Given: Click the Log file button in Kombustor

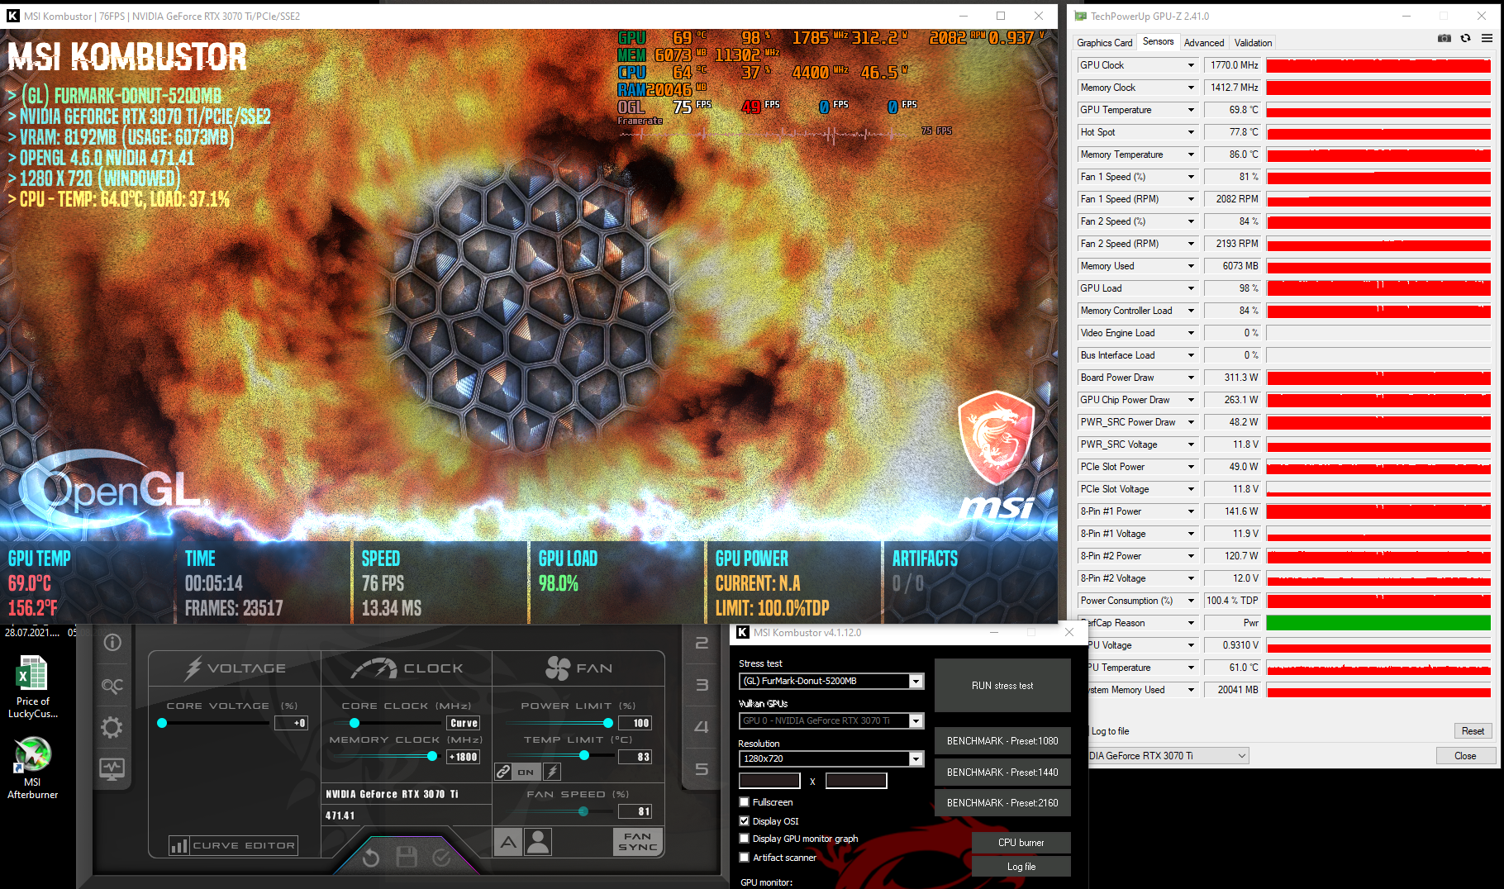Looking at the screenshot, I should pos(1021,867).
